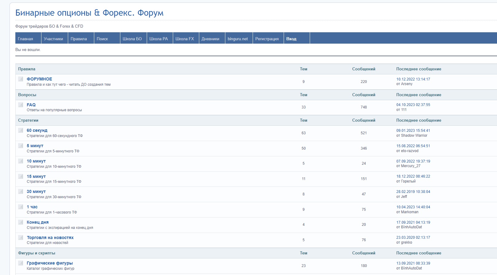
Task: Open last post dated 13.09.2021 08:33:39
Action: point(413,263)
